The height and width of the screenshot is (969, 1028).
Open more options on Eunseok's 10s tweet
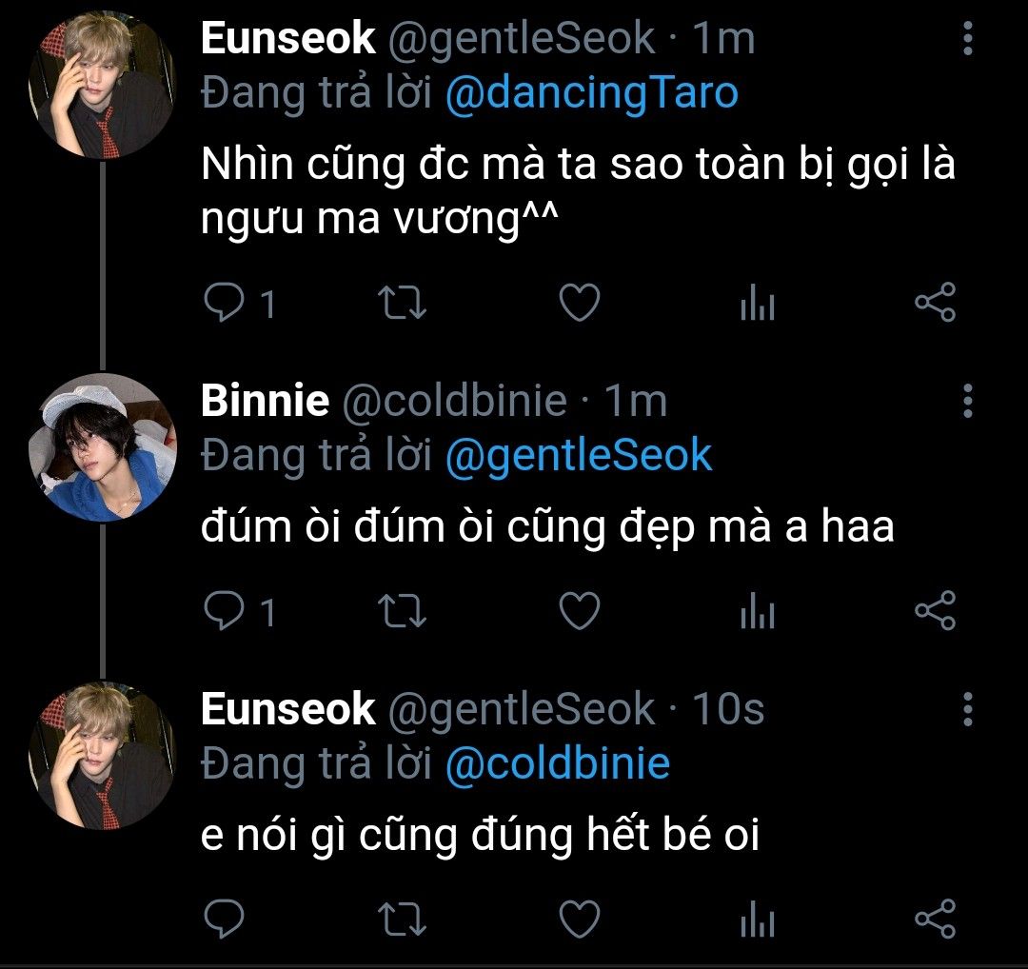[x=967, y=709]
